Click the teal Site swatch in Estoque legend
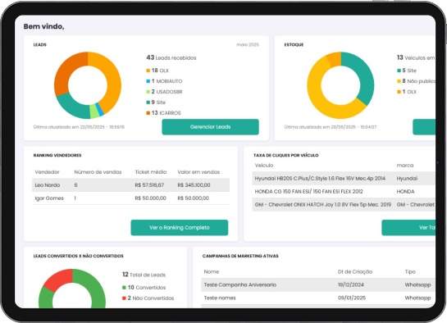Screen dimensions: 447x323 (399, 71)
